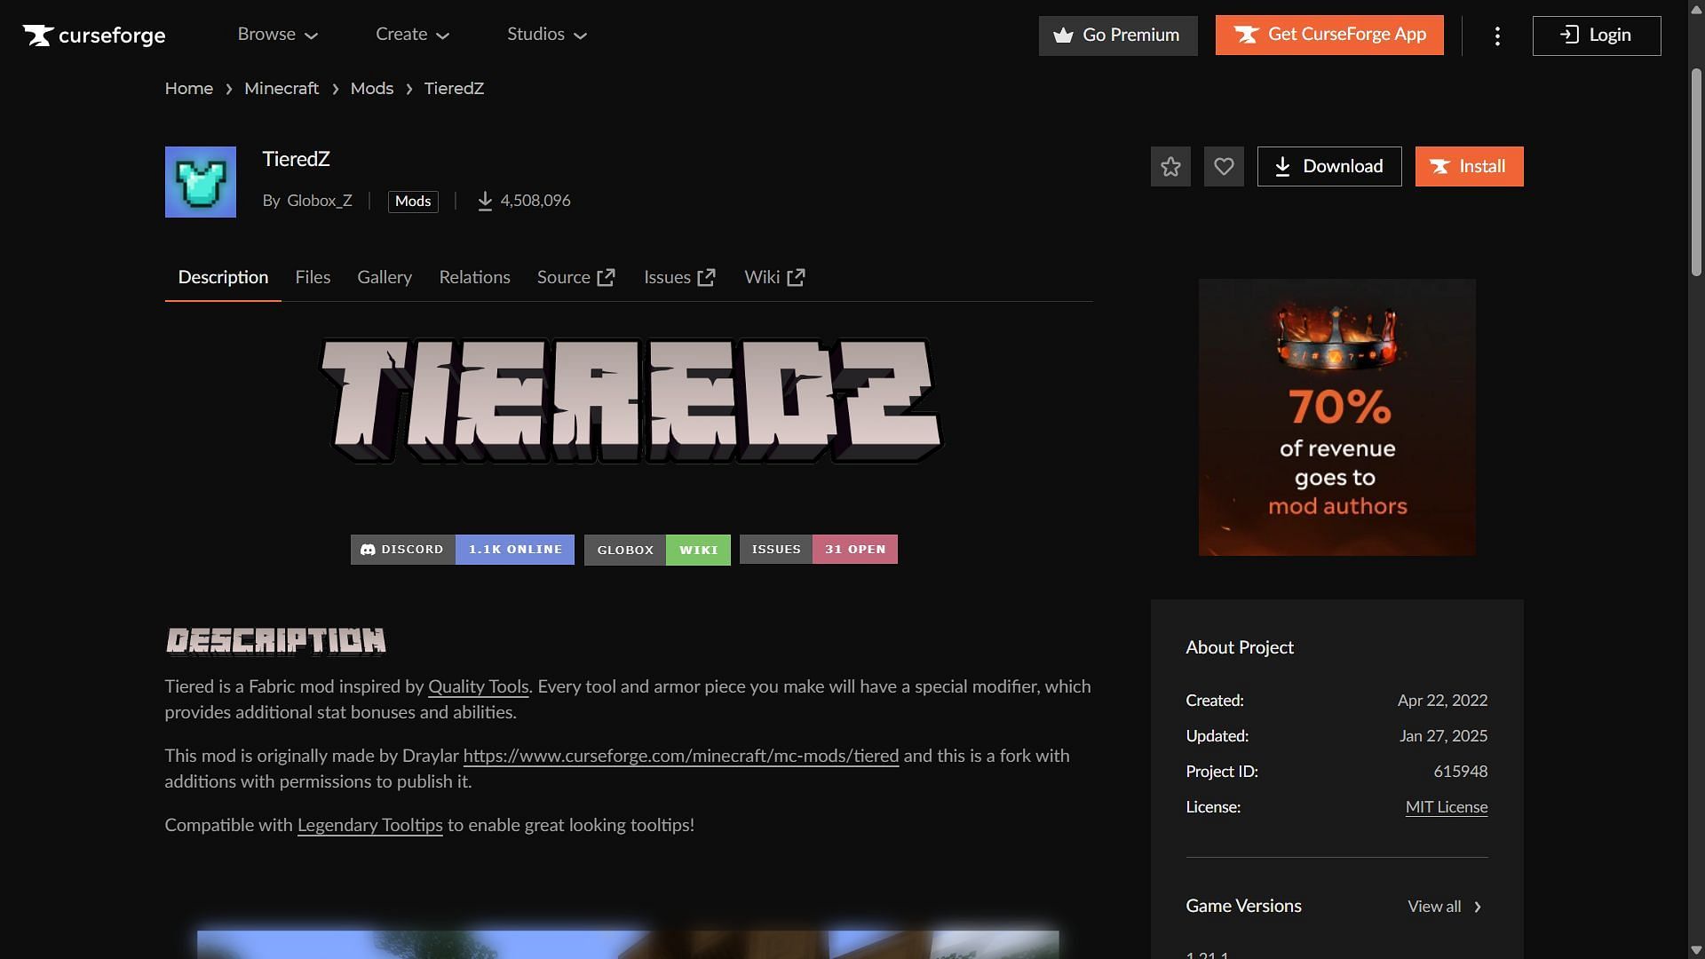Image resolution: width=1705 pixels, height=959 pixels.
Task: Open Source external link tab
Action: click(x=575, y=278)
